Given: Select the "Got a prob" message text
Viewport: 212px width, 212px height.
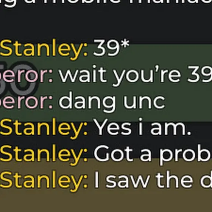Looking at the screenshot, I should coord(153,154).
